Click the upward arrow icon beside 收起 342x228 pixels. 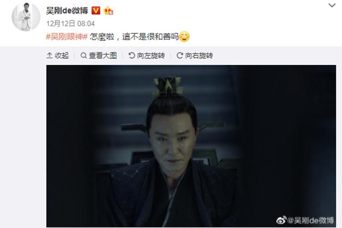pyautogui.click(x=50, y=56)
